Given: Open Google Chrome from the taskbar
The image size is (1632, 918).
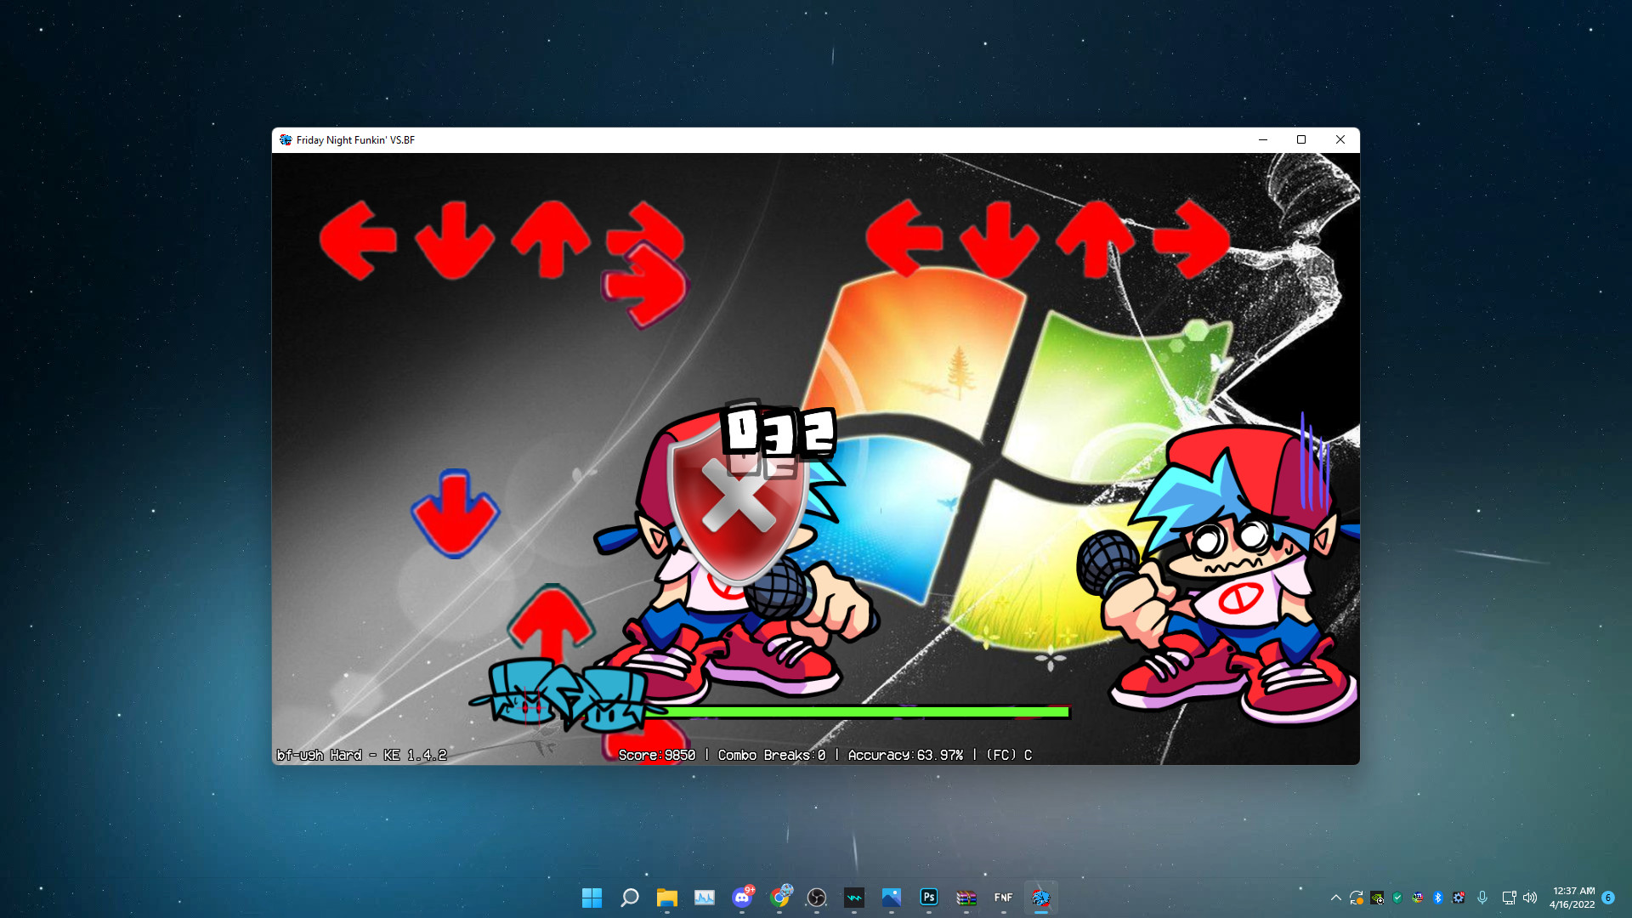Looking at the screenshot, I should click(779, 898).
